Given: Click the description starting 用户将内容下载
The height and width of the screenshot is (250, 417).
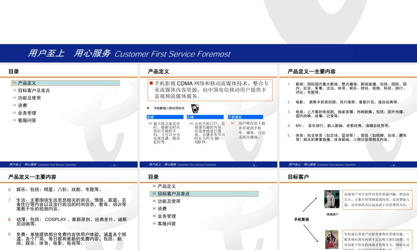Looking at the screenshot, I should point(251,130).
